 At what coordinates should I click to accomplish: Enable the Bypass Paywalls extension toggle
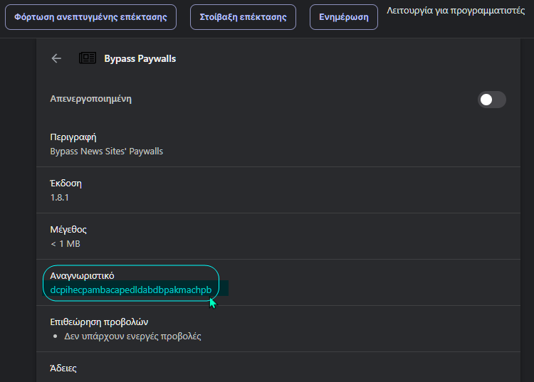tap(492, 100)
